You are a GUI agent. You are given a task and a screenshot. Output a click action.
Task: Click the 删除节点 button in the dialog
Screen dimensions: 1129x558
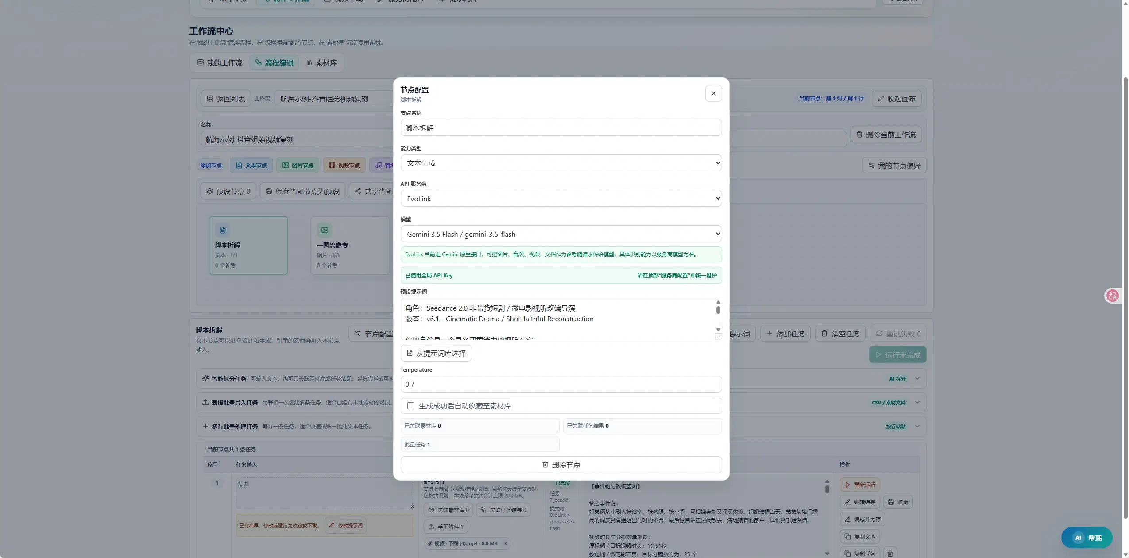tap(561, 465)
